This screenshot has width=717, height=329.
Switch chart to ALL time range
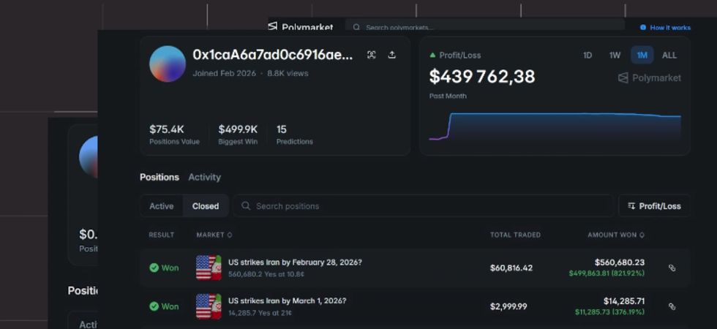coord(669,56)
